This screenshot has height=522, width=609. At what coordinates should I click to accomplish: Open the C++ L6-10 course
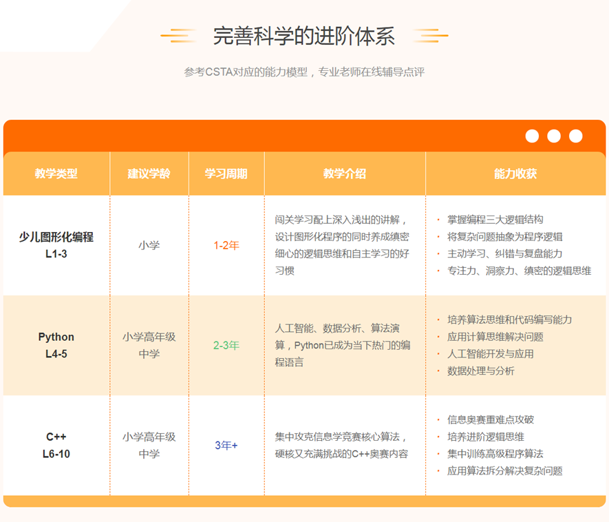(x=56, y=445)
